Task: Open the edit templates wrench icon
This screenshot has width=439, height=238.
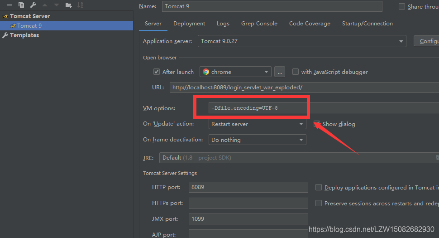Action: click(x=33, y=5)
